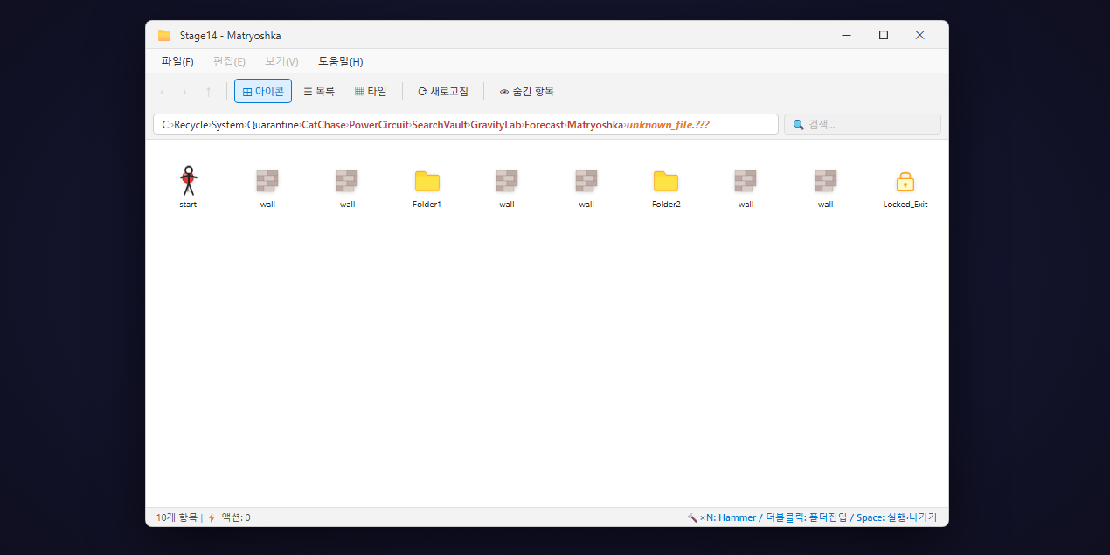Refresh with the 새로고침 button

tap(443, 91)
